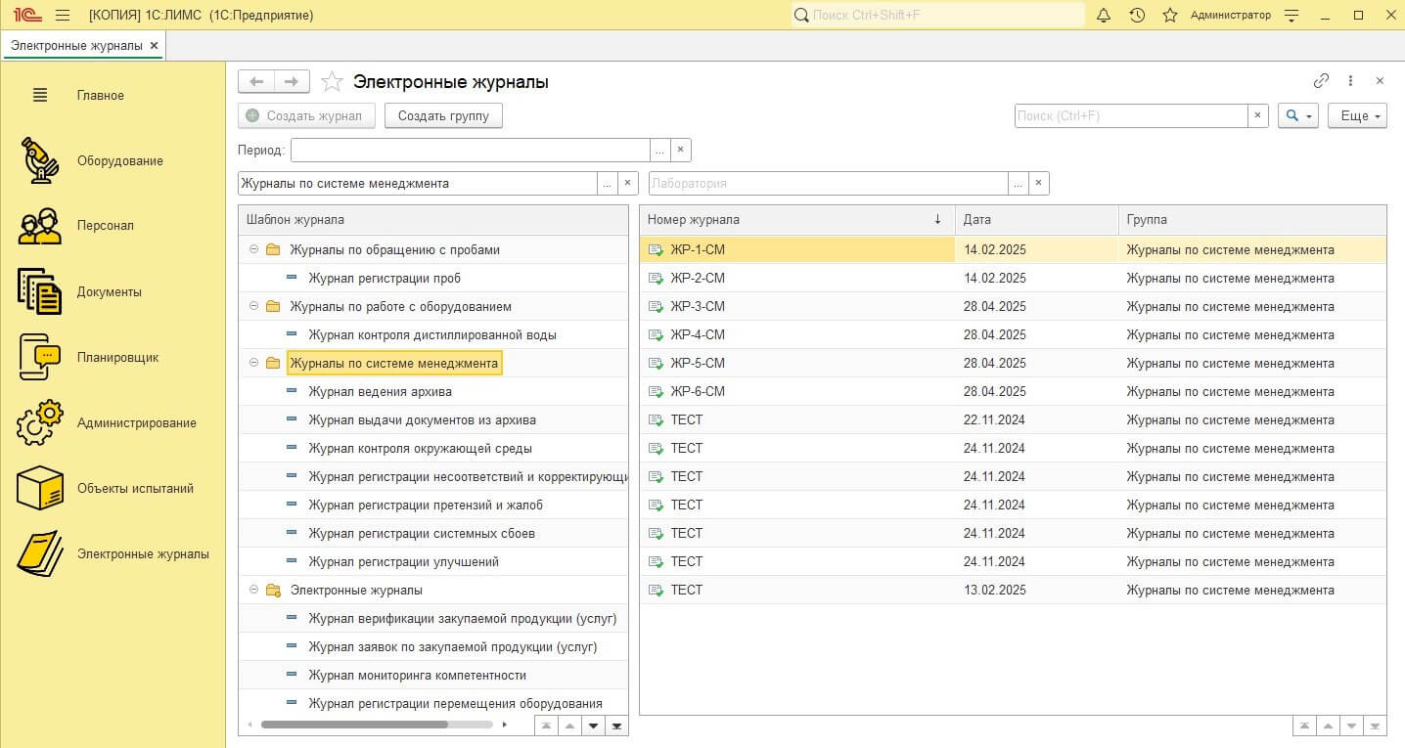Open Главное in the sidebar menu
The height and width of the screenshot is (748, 1405).
point(100,95)
